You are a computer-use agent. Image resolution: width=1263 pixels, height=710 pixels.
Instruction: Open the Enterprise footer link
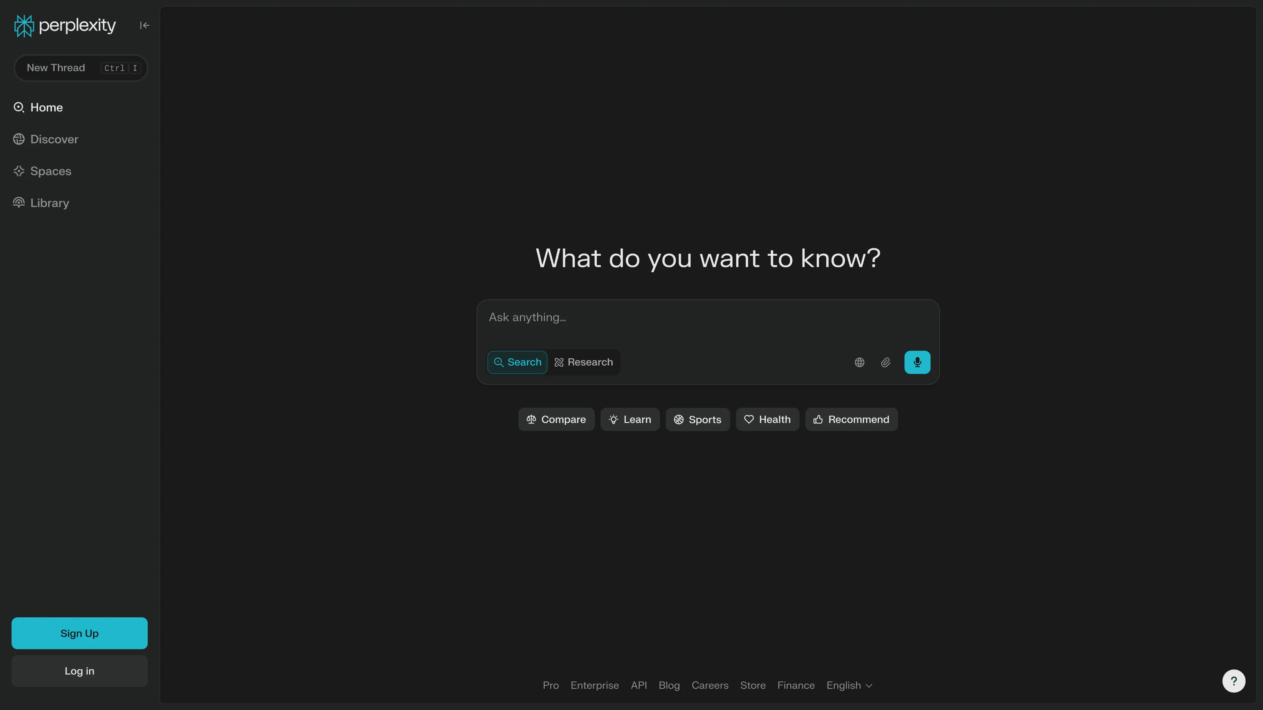tap(594, 685)
